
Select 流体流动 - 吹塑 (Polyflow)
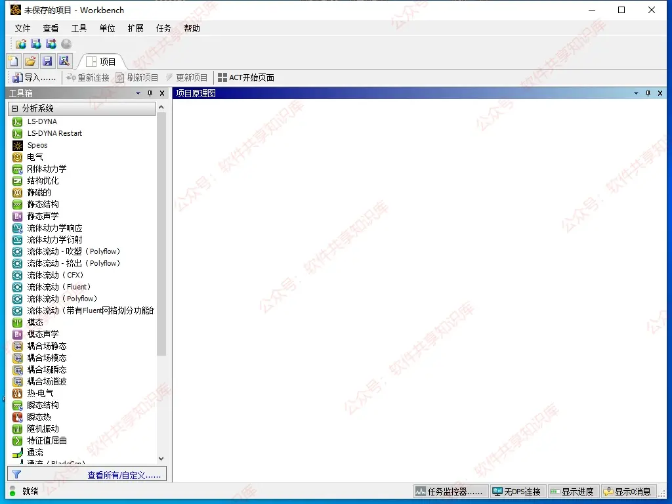click(x=73, y=251)
